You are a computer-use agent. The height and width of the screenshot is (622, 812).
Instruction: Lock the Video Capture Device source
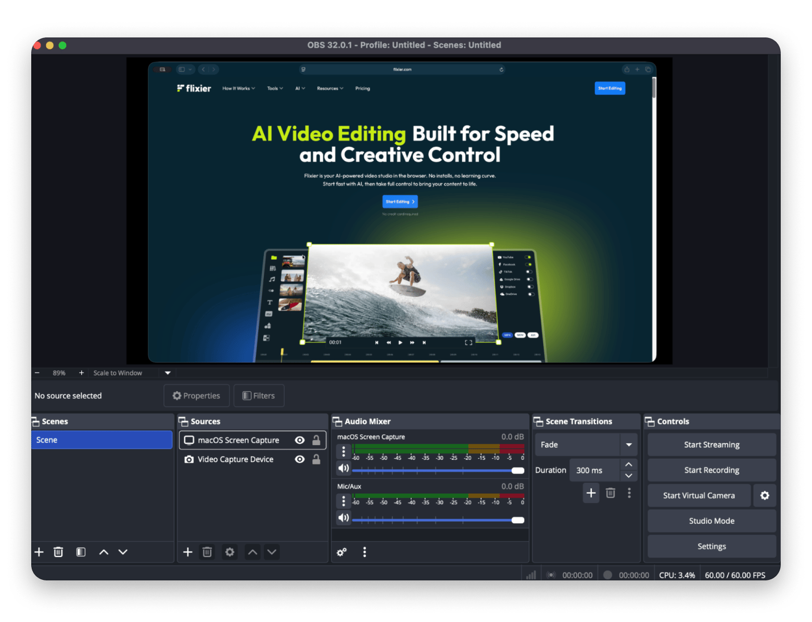316,459
